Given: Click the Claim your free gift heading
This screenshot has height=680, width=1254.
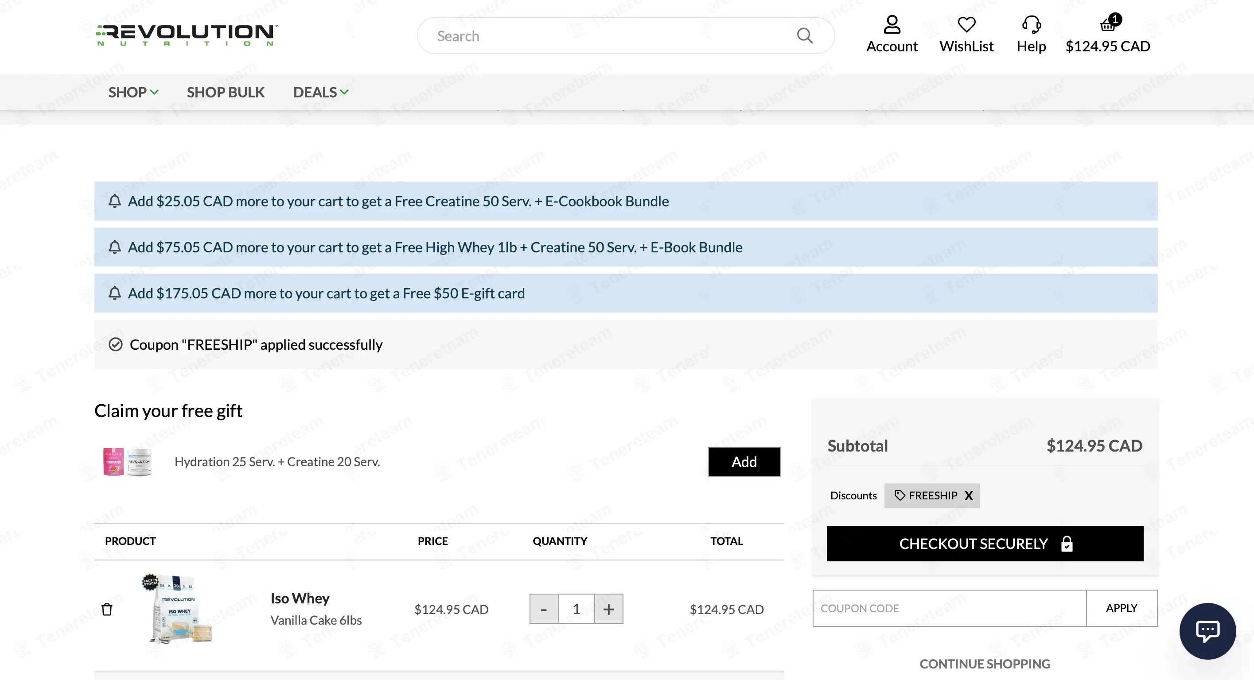Looking at the screenshot, I should pyautogui.click(x=168, y=411).
